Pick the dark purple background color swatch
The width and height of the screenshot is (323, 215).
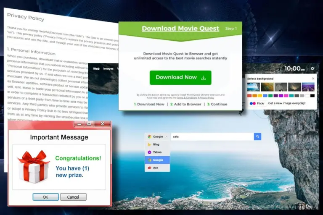point(275,96)
